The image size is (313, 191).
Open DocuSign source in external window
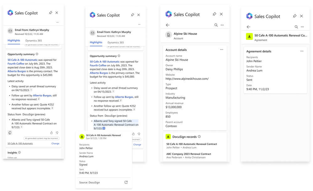[x=126, y=182]
